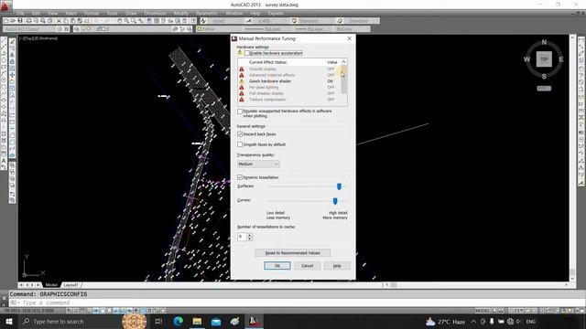Click the Curves tessellation slider handle
Image resolution: width=586 pixels, height=329 pixels.
point(335,201)
